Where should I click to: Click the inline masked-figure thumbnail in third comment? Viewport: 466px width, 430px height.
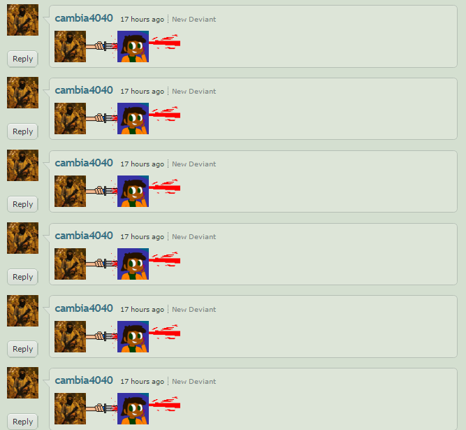(x=70, y=191)
